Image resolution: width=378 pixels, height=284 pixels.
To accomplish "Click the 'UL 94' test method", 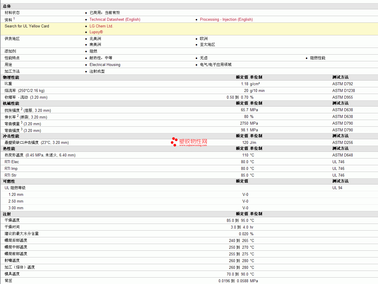I will tap(337, 188).
